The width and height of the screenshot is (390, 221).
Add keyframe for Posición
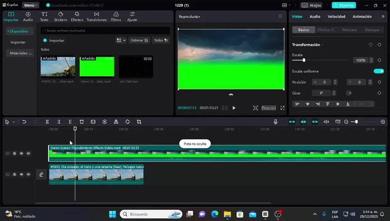point(379,82)
